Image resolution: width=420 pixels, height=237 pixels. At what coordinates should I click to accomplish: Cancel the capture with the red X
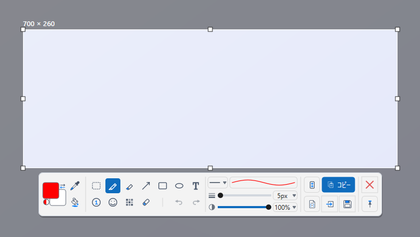tap(370, 185)
